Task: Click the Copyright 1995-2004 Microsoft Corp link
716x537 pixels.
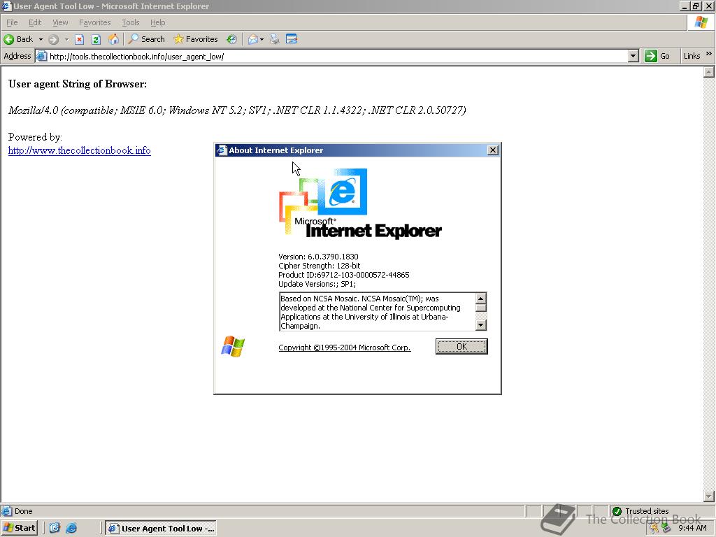Action: click(345, 348)
